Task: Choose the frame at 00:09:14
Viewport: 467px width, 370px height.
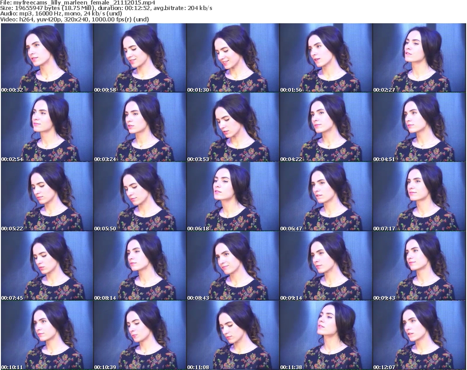Action: click(x=326, y=266)
